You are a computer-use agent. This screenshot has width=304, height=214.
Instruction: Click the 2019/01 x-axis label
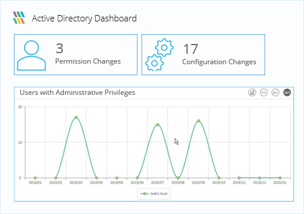coord(35,183)
